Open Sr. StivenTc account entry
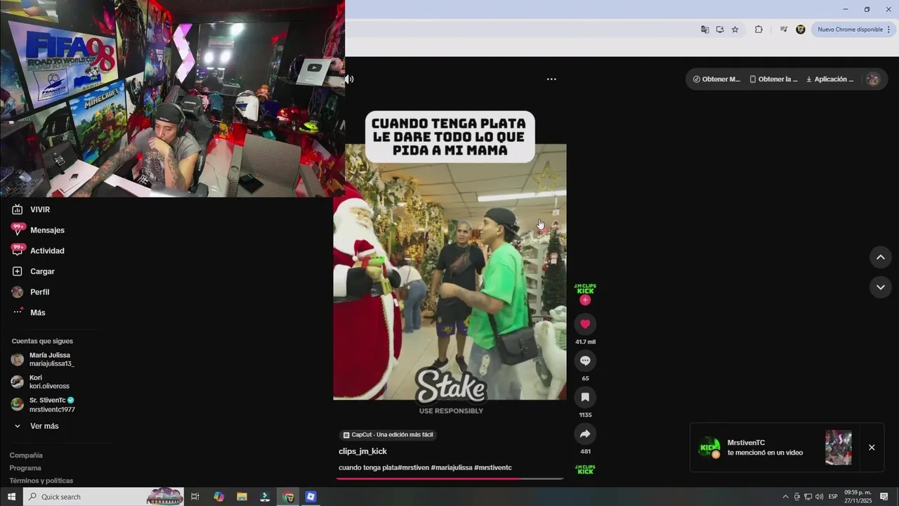This screenshot has width=899, height=506. point(43,404)
